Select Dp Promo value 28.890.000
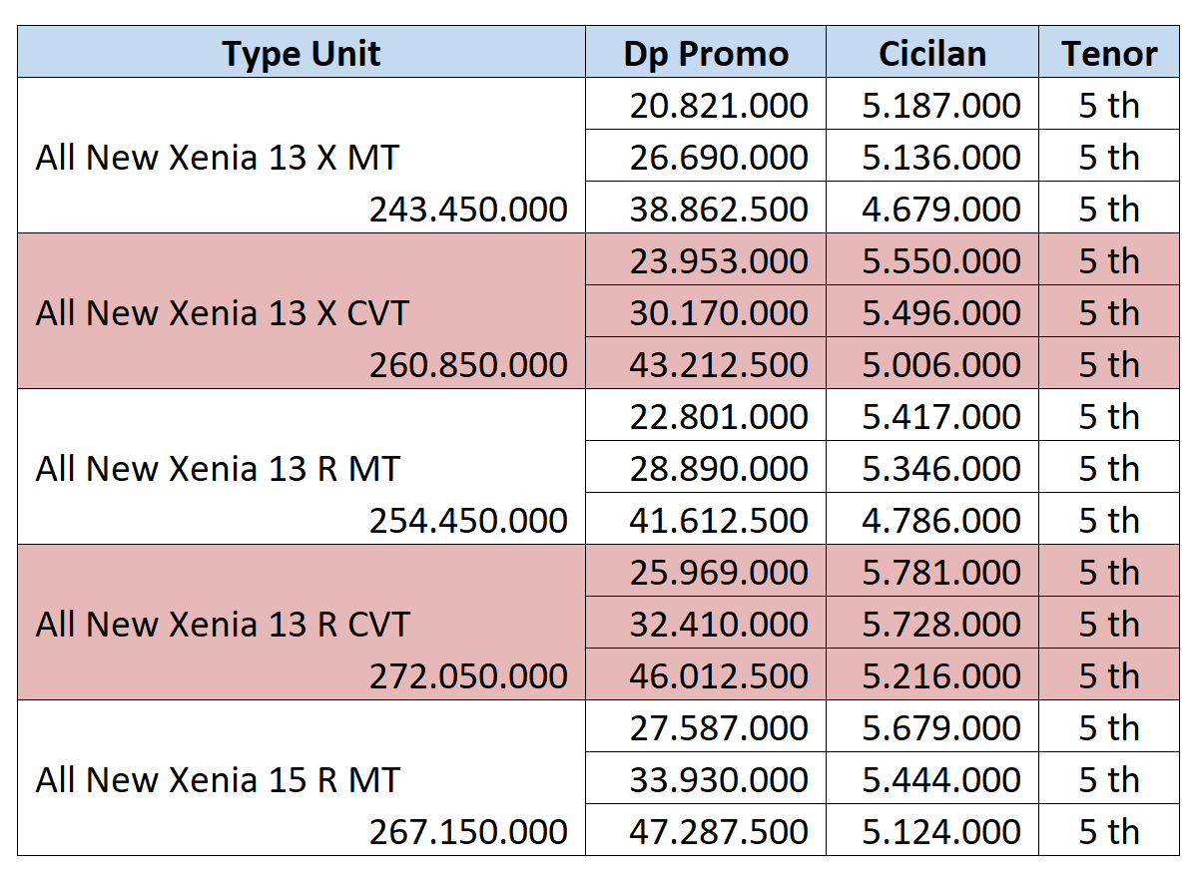 click(x=718, y=469)
